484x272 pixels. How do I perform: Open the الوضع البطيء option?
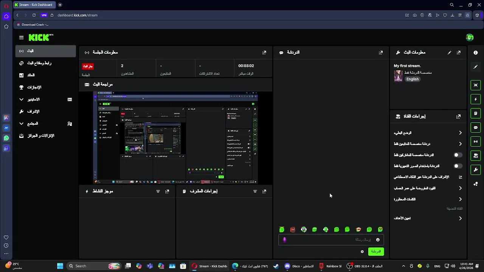click(428, 133)
